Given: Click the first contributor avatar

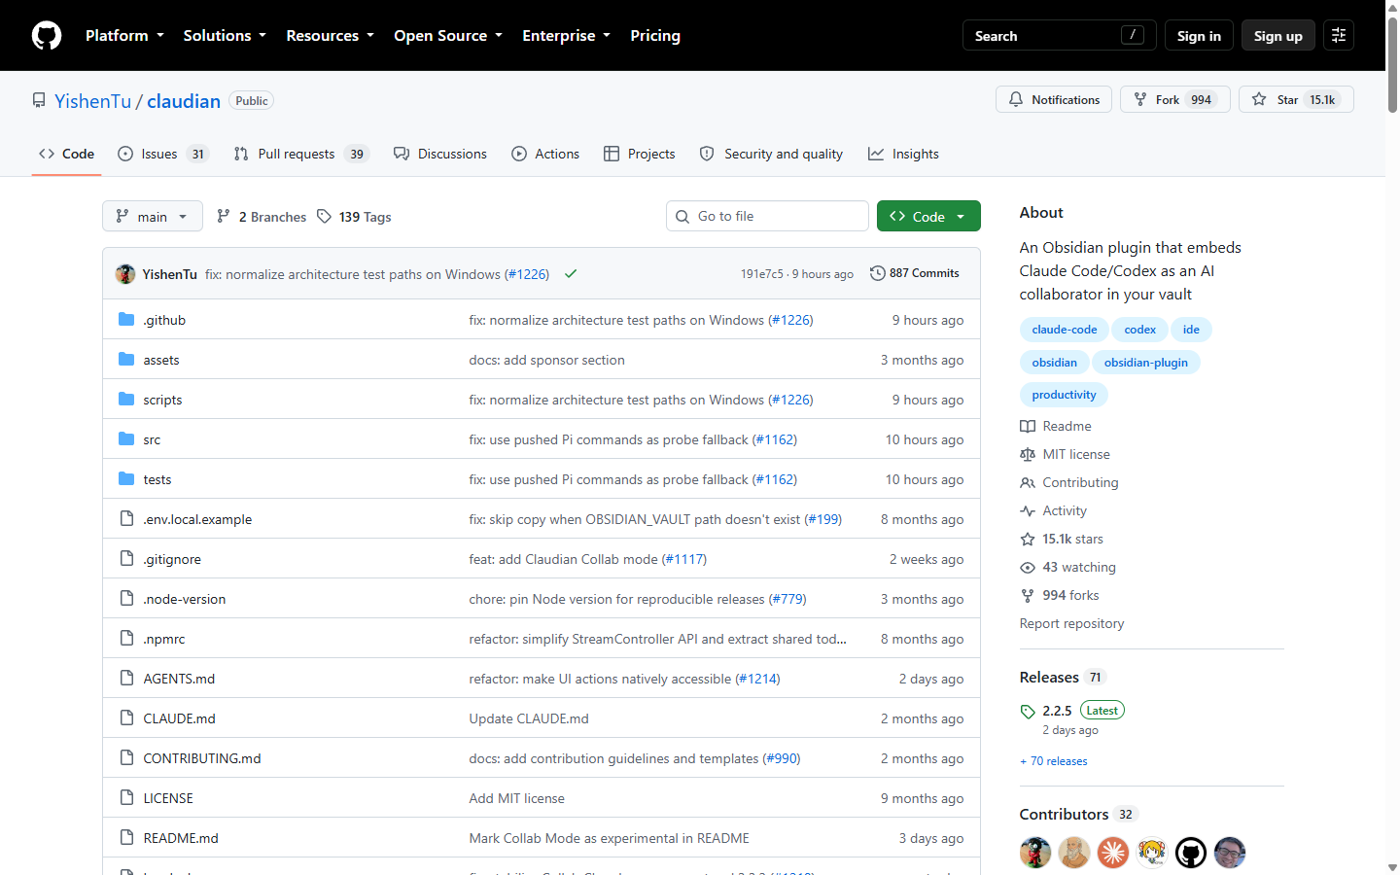Looking at the screenshot, I should pyautogui.click(x=1035, y=853).
